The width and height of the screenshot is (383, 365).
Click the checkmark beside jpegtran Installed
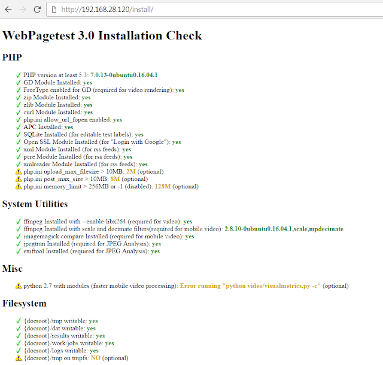pyautogui.click(x=19, y=244)
